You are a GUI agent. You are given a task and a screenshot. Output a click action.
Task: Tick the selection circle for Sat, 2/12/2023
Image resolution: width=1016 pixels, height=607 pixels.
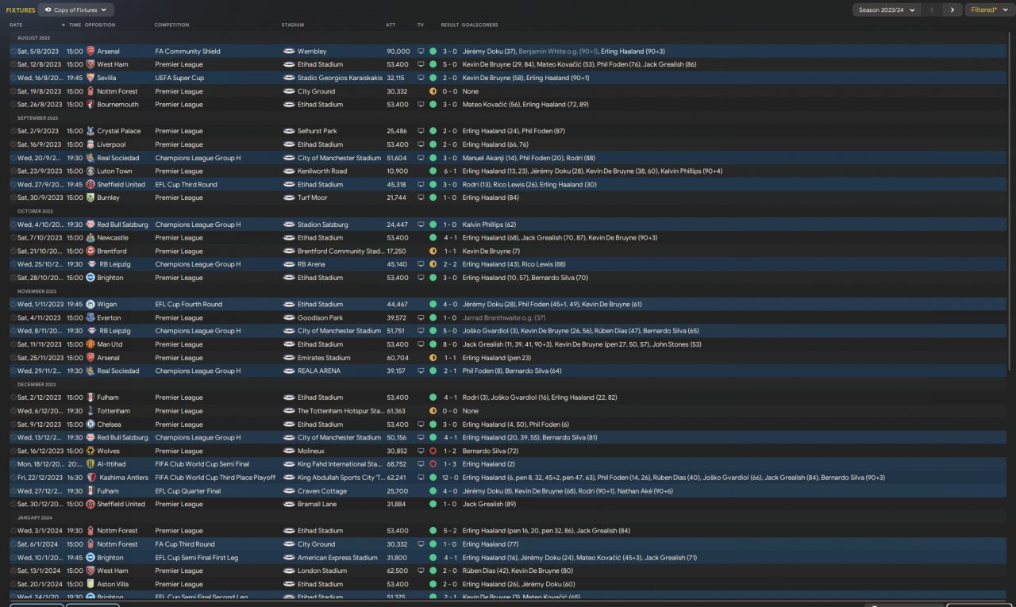(x=13, y=398)
